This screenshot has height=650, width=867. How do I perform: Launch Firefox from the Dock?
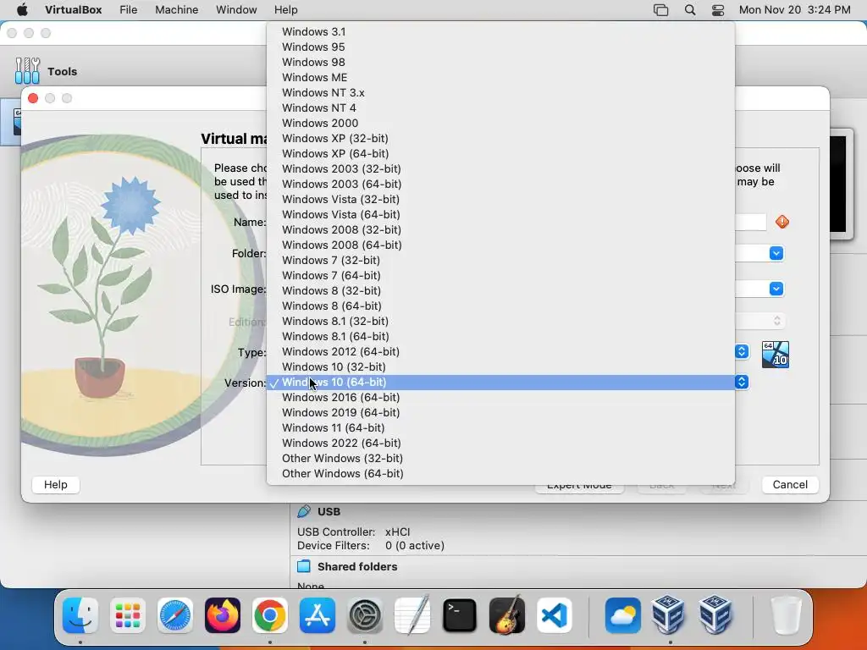[223, 615]
